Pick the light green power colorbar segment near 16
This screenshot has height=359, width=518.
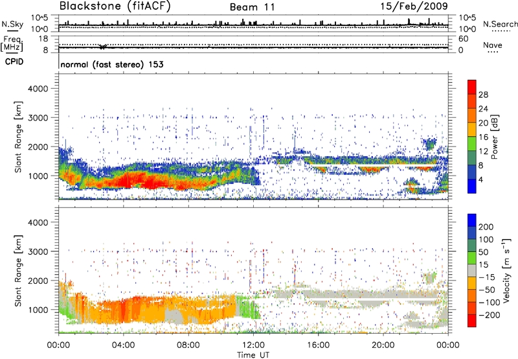(x=472, y=144)
